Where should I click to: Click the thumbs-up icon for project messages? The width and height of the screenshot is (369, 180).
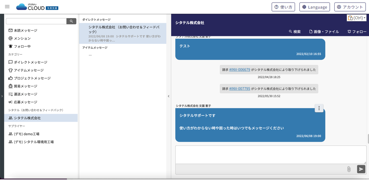(x=10, y=78)
